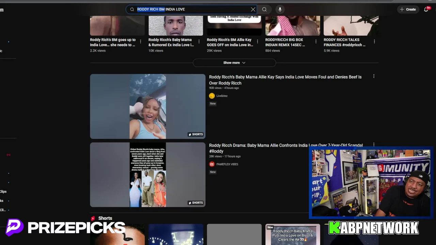Open 'Baby Mama Puts India Love on Blast' short

click(293, 234)
